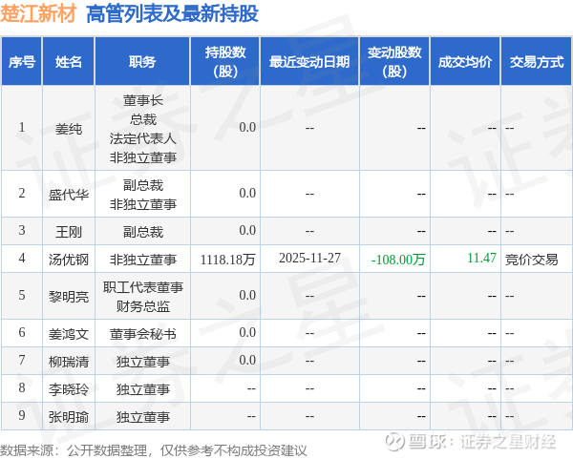Click the heading 高管列表及最新持股
Image resolution: width=573 pixels, height=459 pixels.
(172, 14)
